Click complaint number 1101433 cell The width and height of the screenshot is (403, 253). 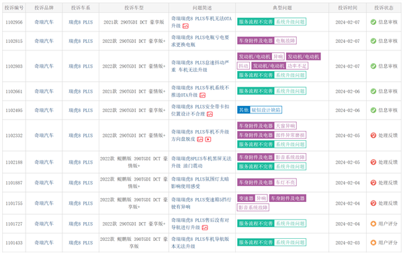pyautogui.click(x=14, y=243)
